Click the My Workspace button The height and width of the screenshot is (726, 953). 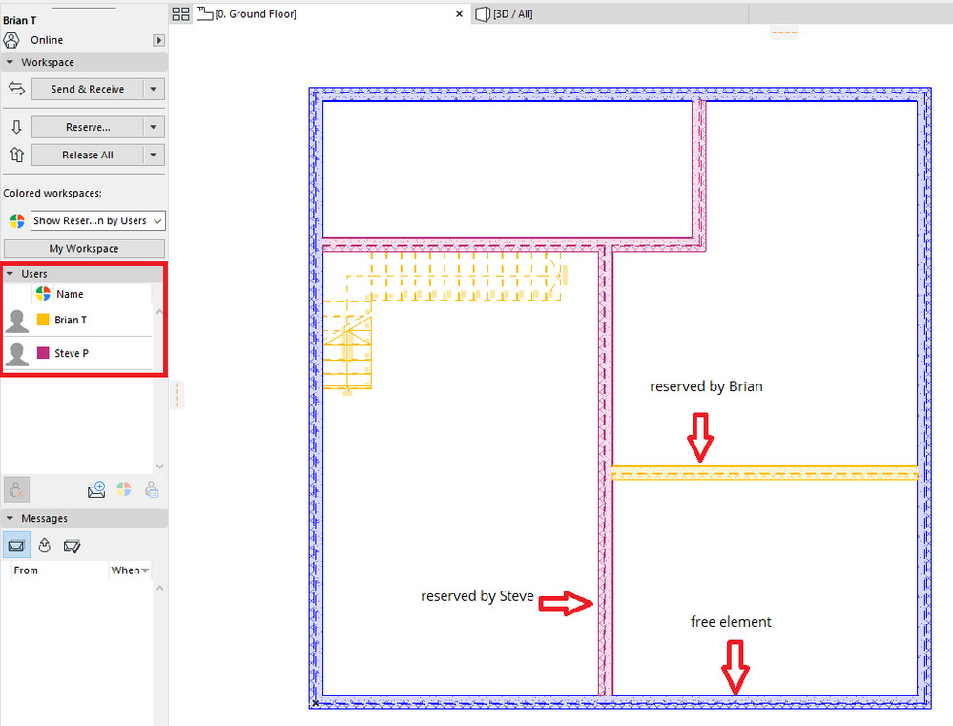coord(84,248)
